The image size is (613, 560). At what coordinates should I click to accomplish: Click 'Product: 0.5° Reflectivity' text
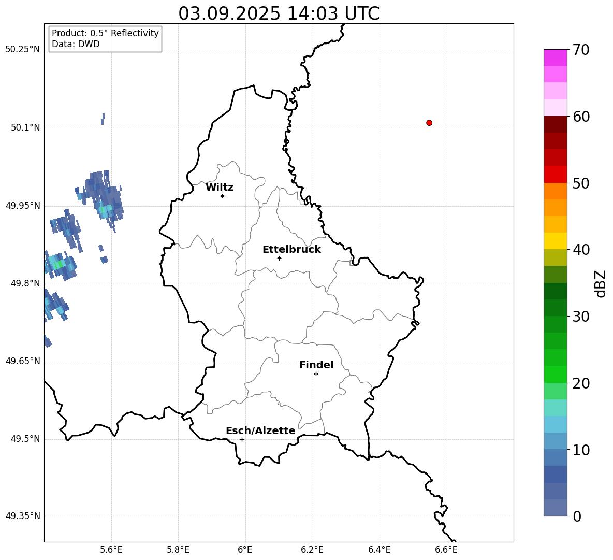pos(105,33)
